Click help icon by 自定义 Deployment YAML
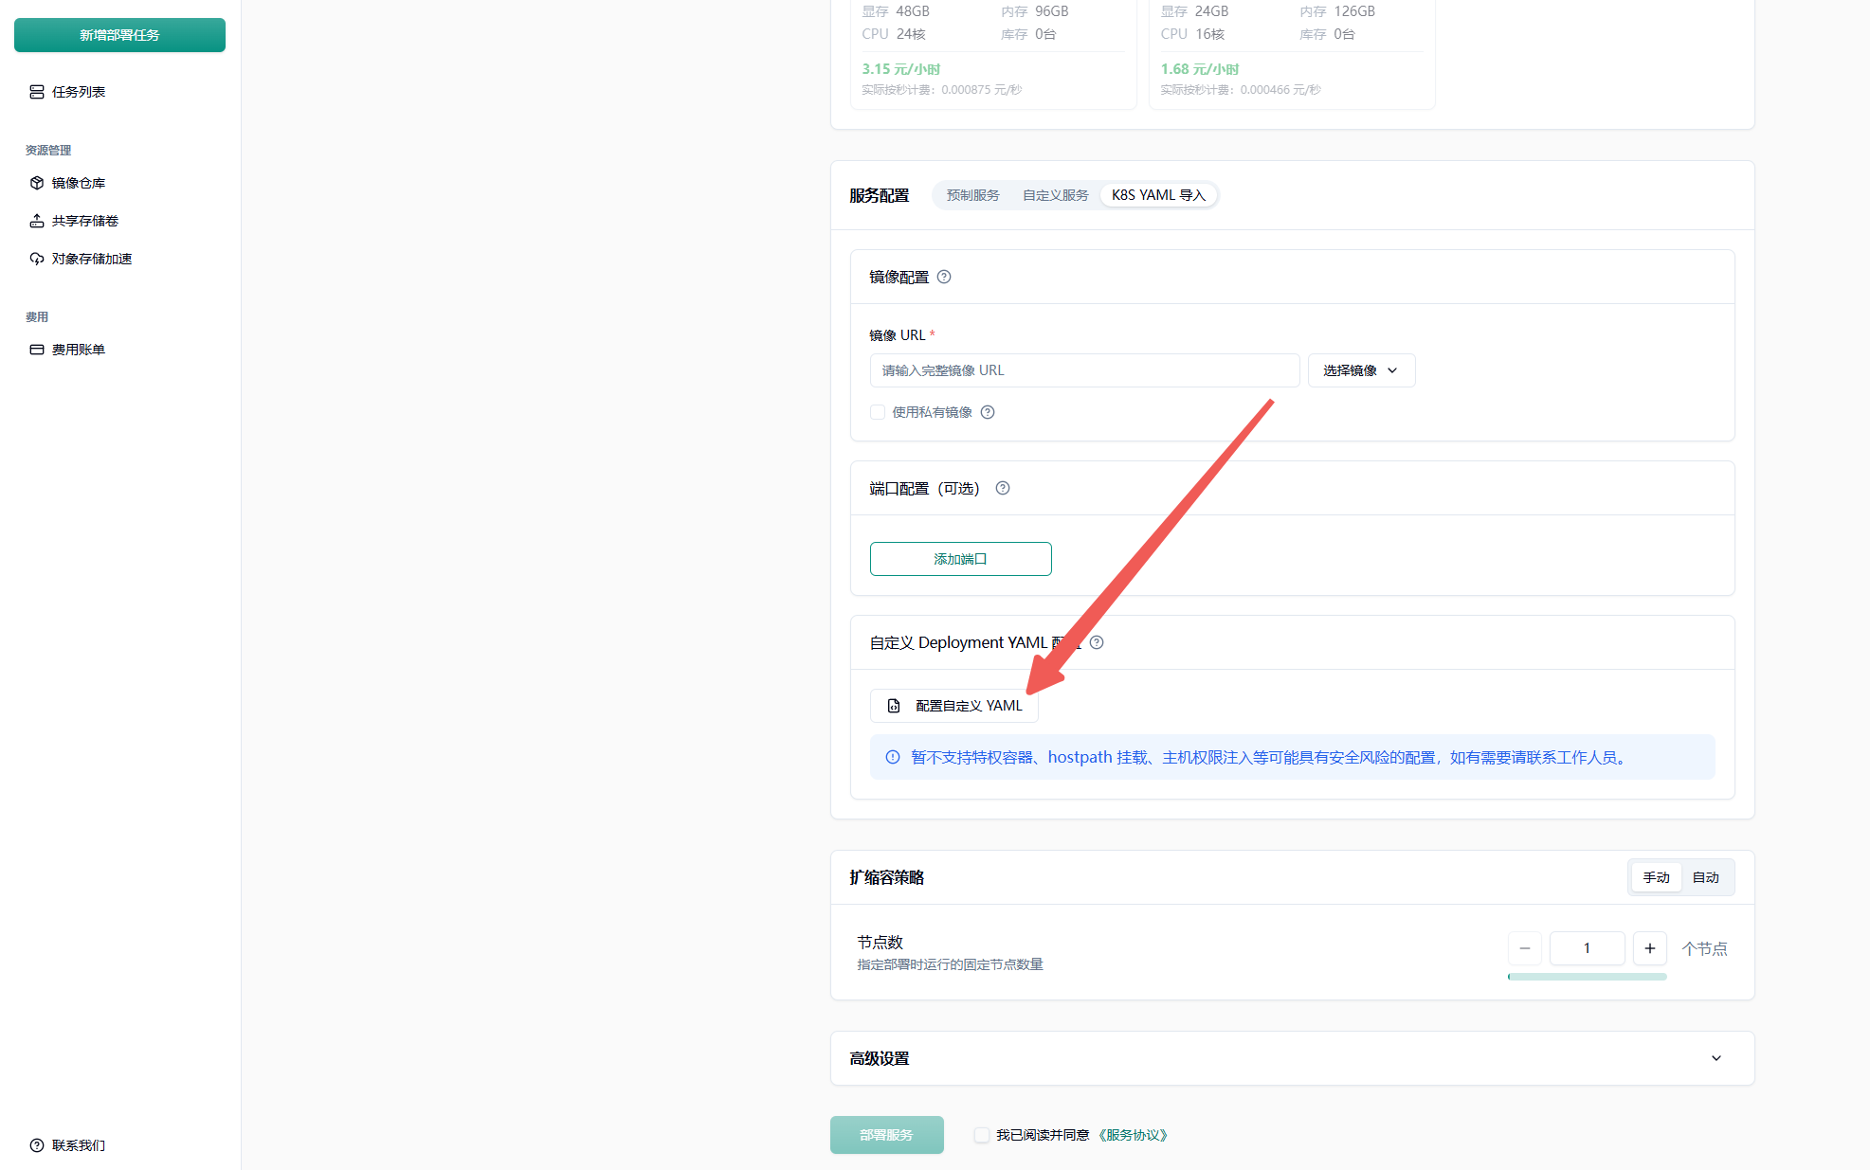Image resolution: width=1870 pixels, height=1170 pixels. pyautogui.click(x=1097, y=642)
